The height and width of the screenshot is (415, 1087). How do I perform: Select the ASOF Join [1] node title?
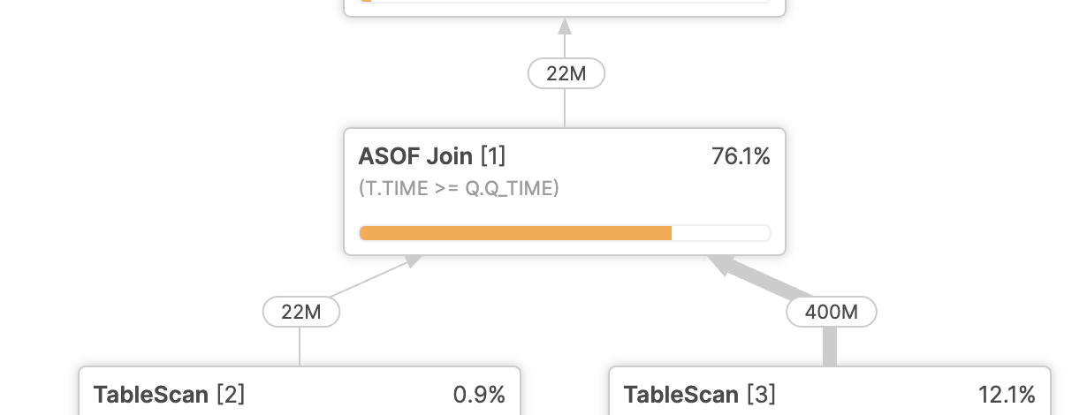(x=431, y=157)
